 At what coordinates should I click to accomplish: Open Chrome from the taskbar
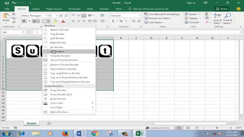point(95,134)
